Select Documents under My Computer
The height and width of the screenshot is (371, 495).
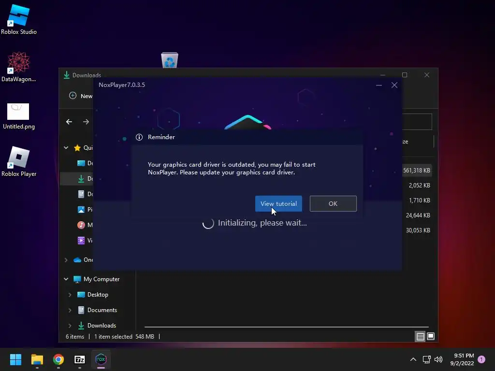pos(97,310)
